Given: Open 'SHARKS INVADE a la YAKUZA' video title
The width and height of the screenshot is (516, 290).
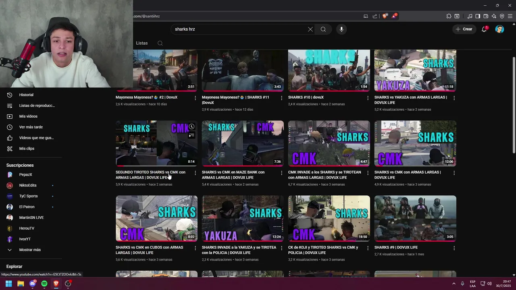Looking at the screenshot, I should [239, 250].
